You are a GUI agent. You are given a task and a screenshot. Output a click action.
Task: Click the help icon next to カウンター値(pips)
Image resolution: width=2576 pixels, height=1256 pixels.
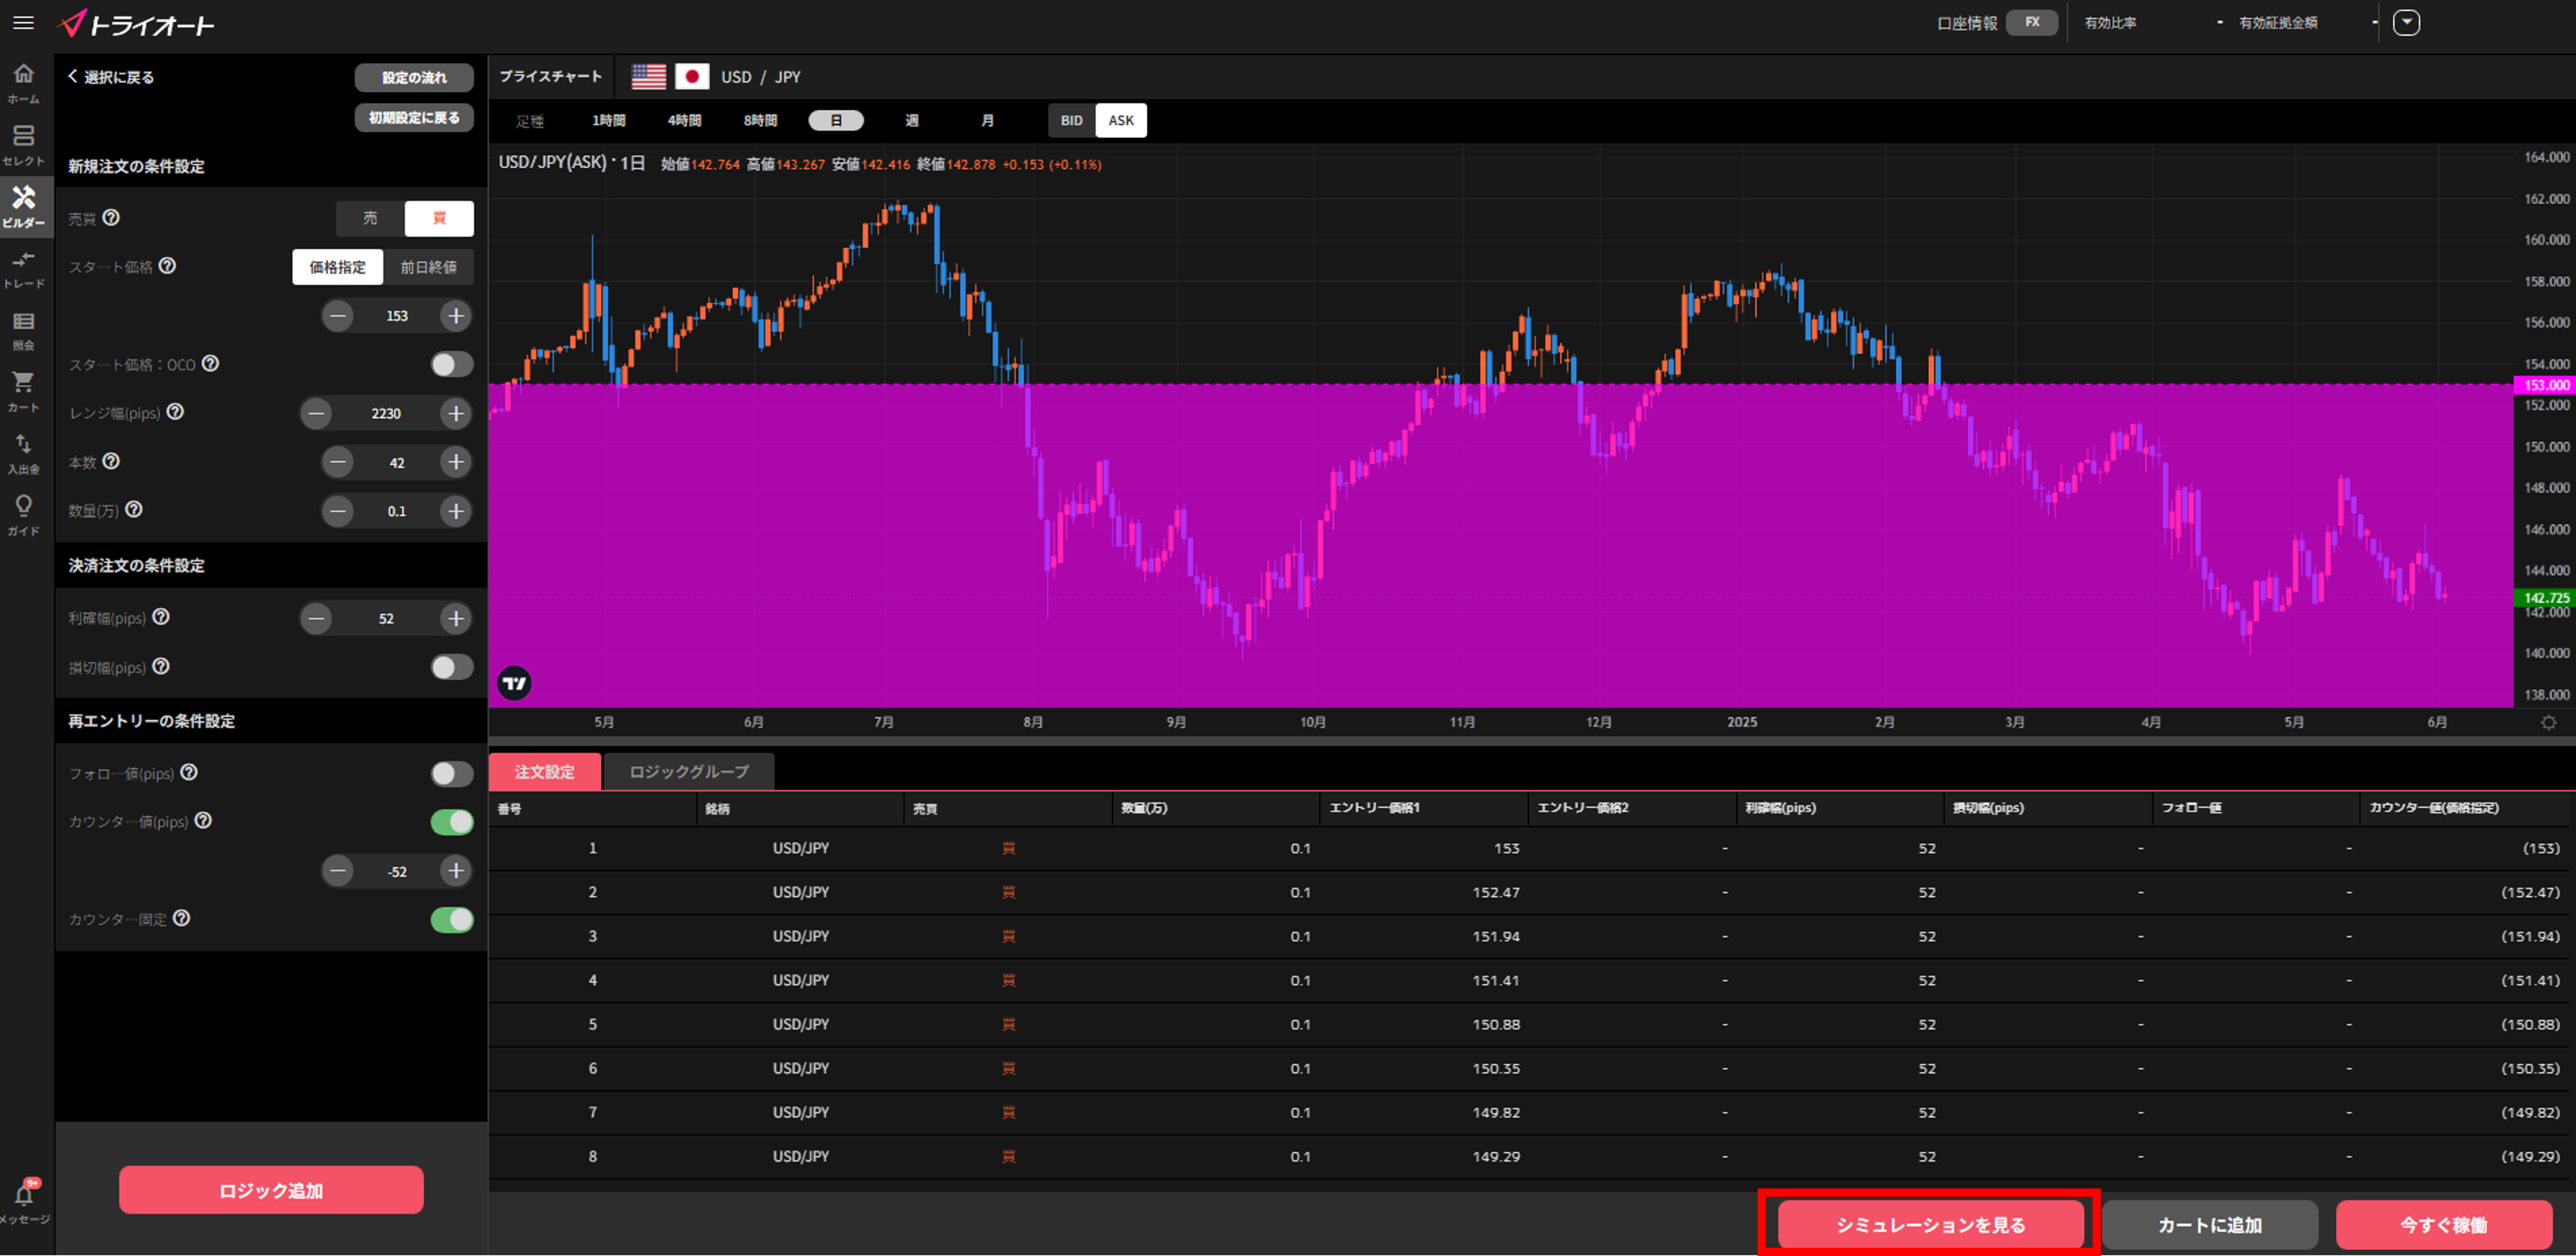[203, 820]
